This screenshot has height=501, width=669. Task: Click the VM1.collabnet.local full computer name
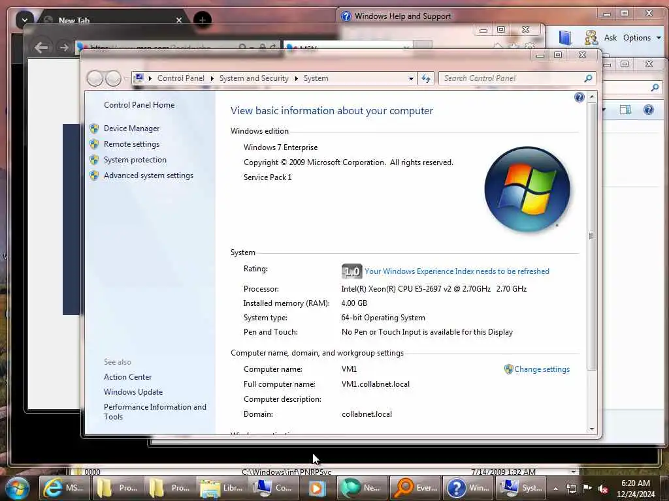[376, 384]
